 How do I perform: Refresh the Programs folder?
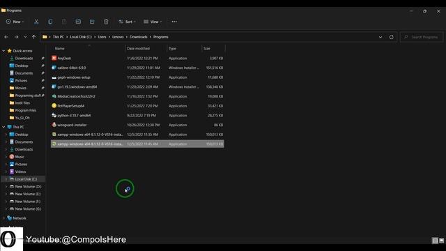pyautogui.click(x=392, y=37)
